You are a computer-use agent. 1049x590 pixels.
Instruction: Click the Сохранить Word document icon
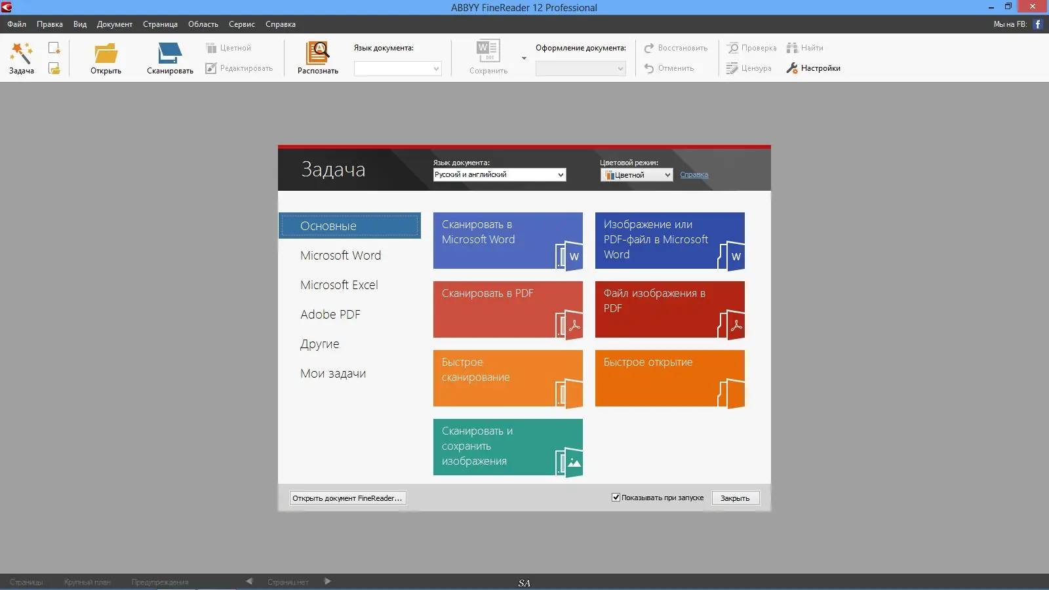(x=488, y=52)
